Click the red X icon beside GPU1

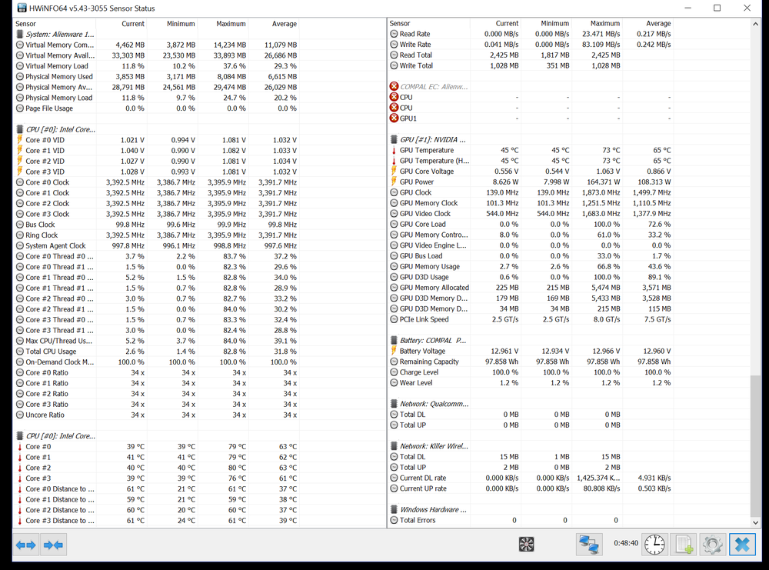(x=394, y=118)
